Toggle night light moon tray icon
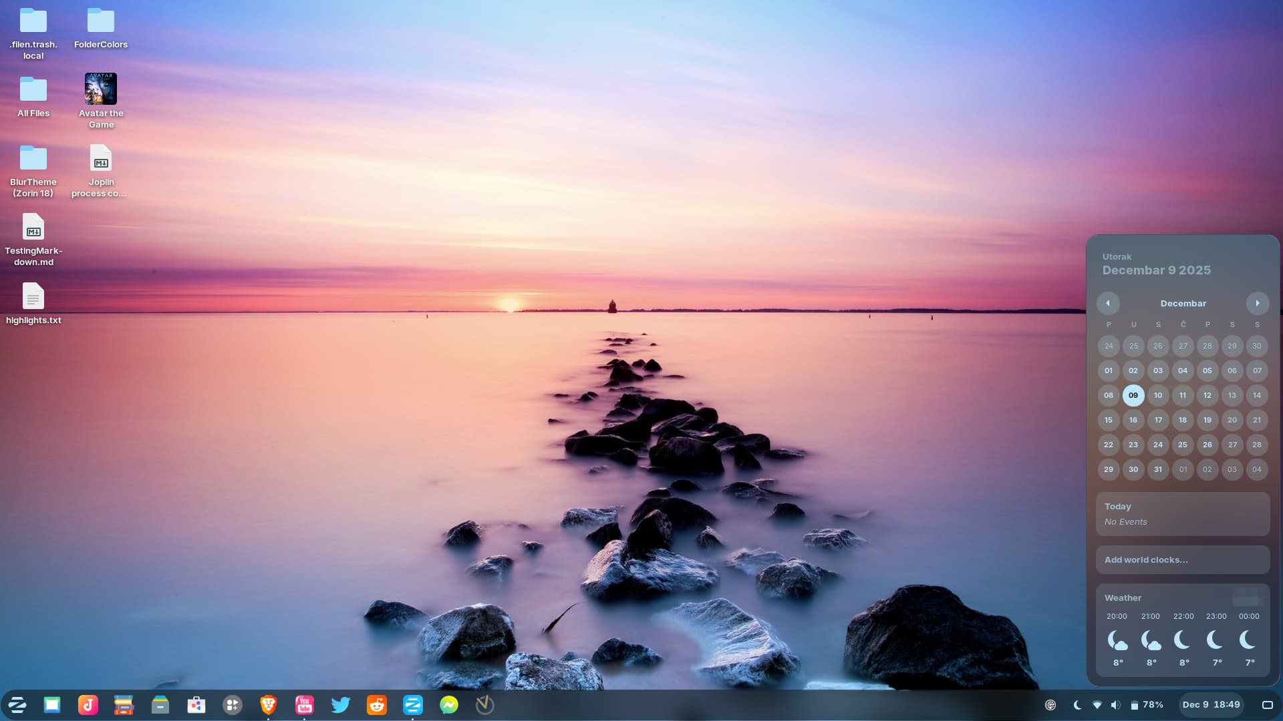Image resolution: width=1283 pixels, height=721 pixels. pos(1077,705)
